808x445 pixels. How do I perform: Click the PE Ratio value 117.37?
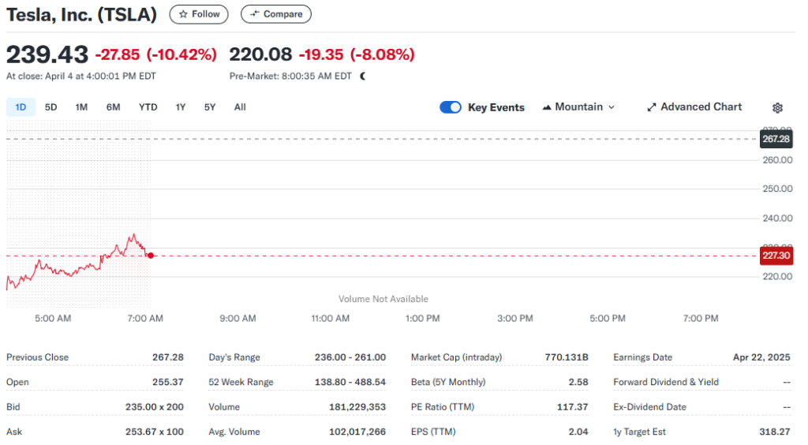(573, 407)
